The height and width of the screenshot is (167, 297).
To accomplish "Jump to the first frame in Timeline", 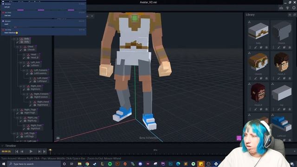I will [17, 151].
